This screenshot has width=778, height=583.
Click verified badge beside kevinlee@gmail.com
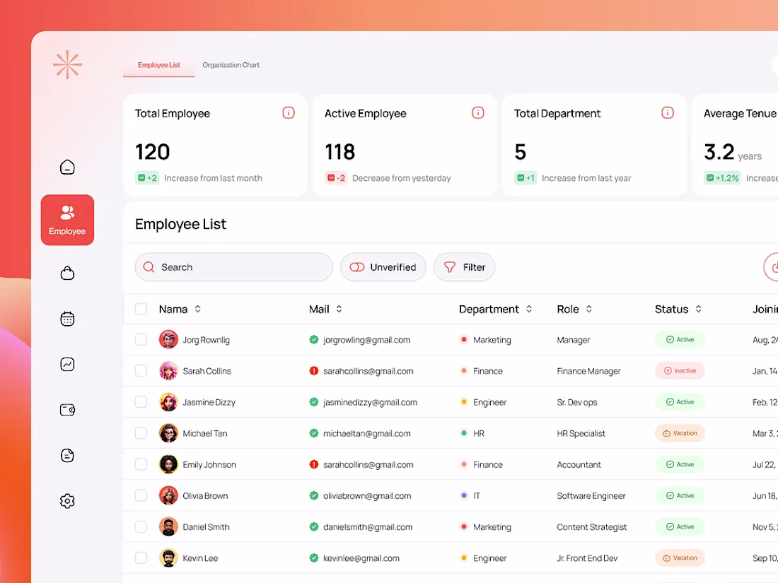[313, 558]
